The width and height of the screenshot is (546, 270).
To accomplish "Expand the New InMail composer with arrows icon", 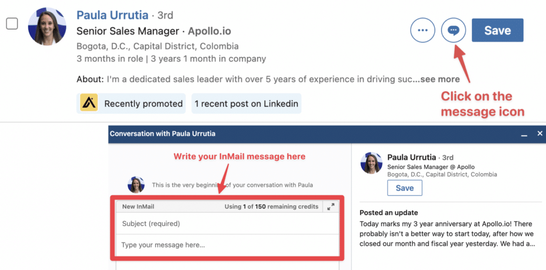I will coord(331,207).
